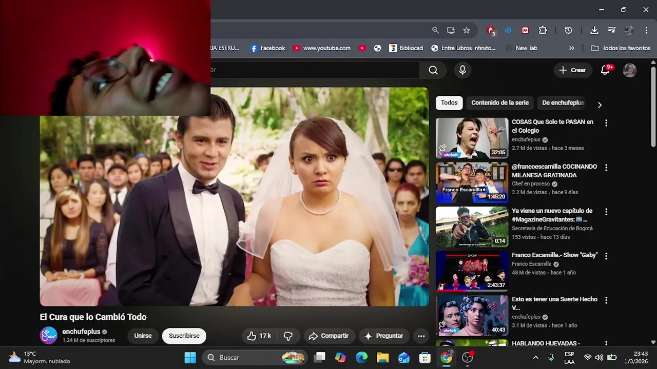Open the Entre Libros Infinito bookmark

[463, 48]
